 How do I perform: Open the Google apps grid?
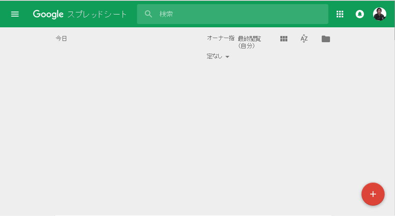[340, 14]
